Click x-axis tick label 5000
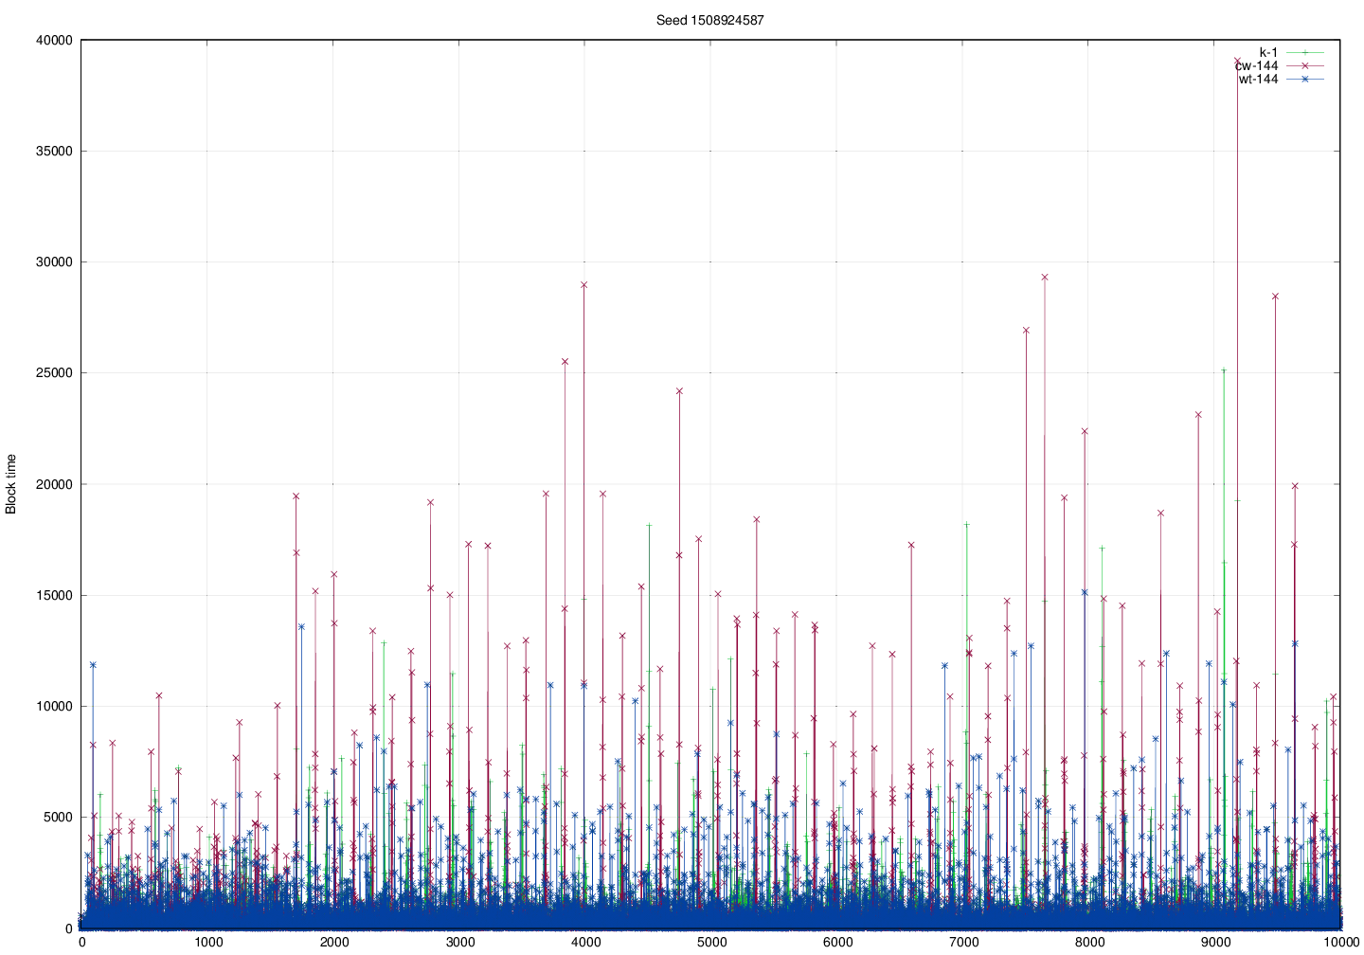This screenshot has width=1364, height=955. point(711,942)
